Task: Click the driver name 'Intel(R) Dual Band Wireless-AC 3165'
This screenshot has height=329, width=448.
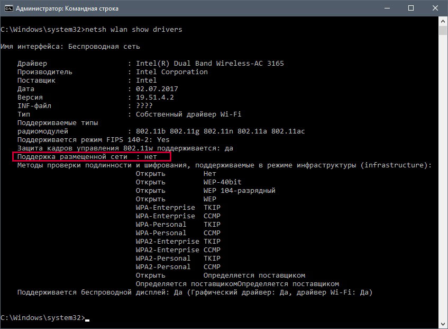Action: coord(209,64)
